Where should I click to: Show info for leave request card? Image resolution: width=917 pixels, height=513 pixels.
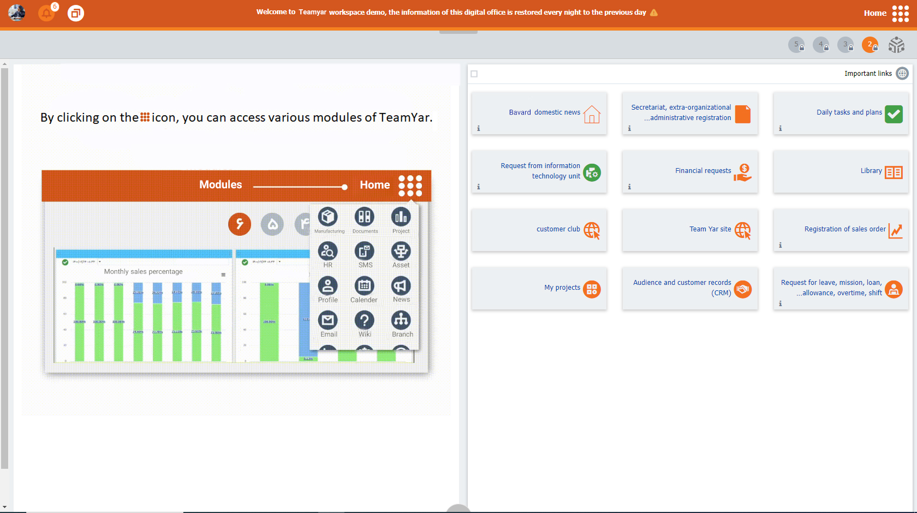pyautogui.click(x=781, y=303)
